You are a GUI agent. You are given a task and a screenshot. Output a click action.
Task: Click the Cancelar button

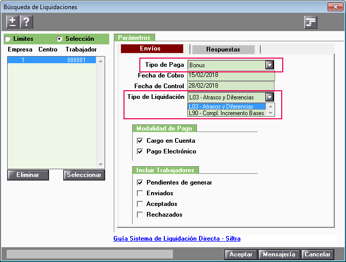[x=317, y=254]
